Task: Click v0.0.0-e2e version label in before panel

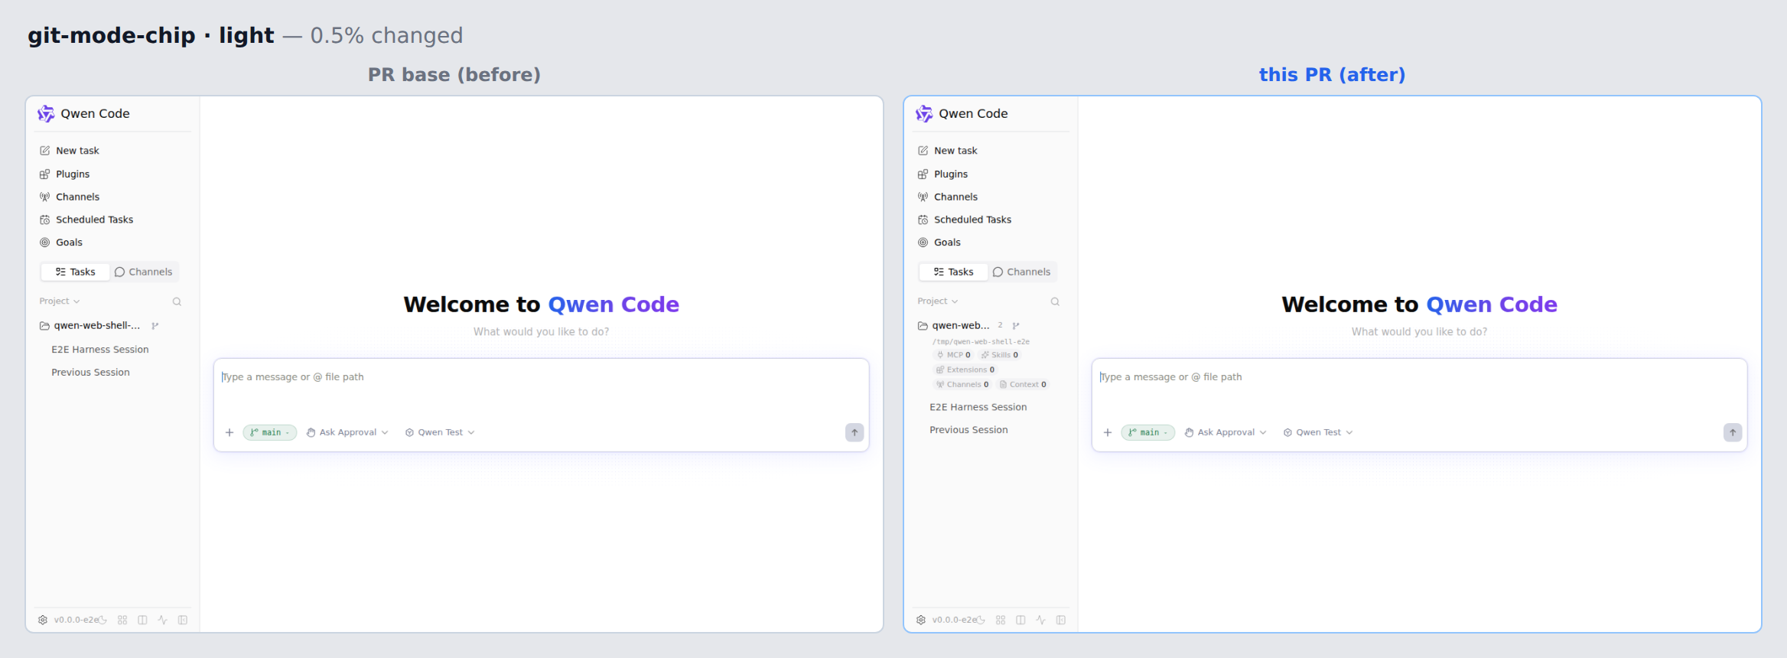Action: click(76, 620)
